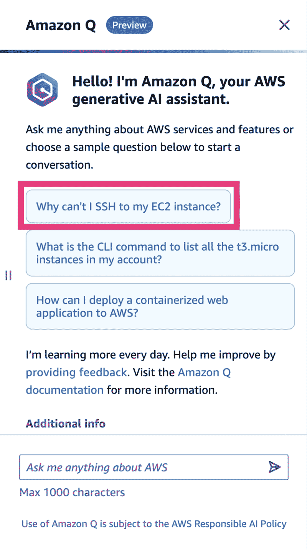This screenshot has width=307, height=550.
Task: Pick the containerized web application question
Action: (x=160, y=306)
